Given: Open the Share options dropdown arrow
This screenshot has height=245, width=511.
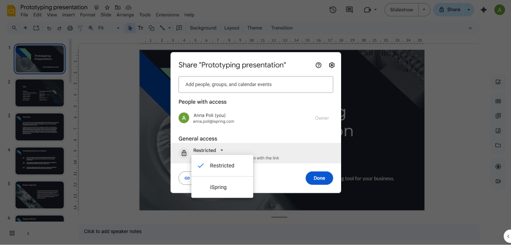Looking at the screenshot, I should pyautogui.click(x=469, y=10).
